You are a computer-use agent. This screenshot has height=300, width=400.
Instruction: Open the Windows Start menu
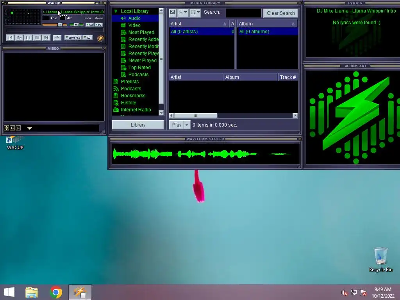click(x=9, y=292)
